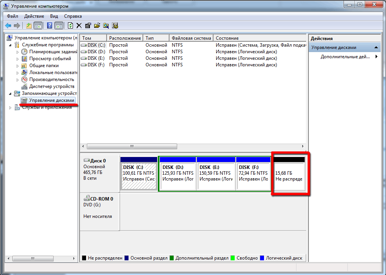The height and width of the screenshot is (275, 386).
Task: Click the blue Help question mark icon
Action: click(49, 25)
